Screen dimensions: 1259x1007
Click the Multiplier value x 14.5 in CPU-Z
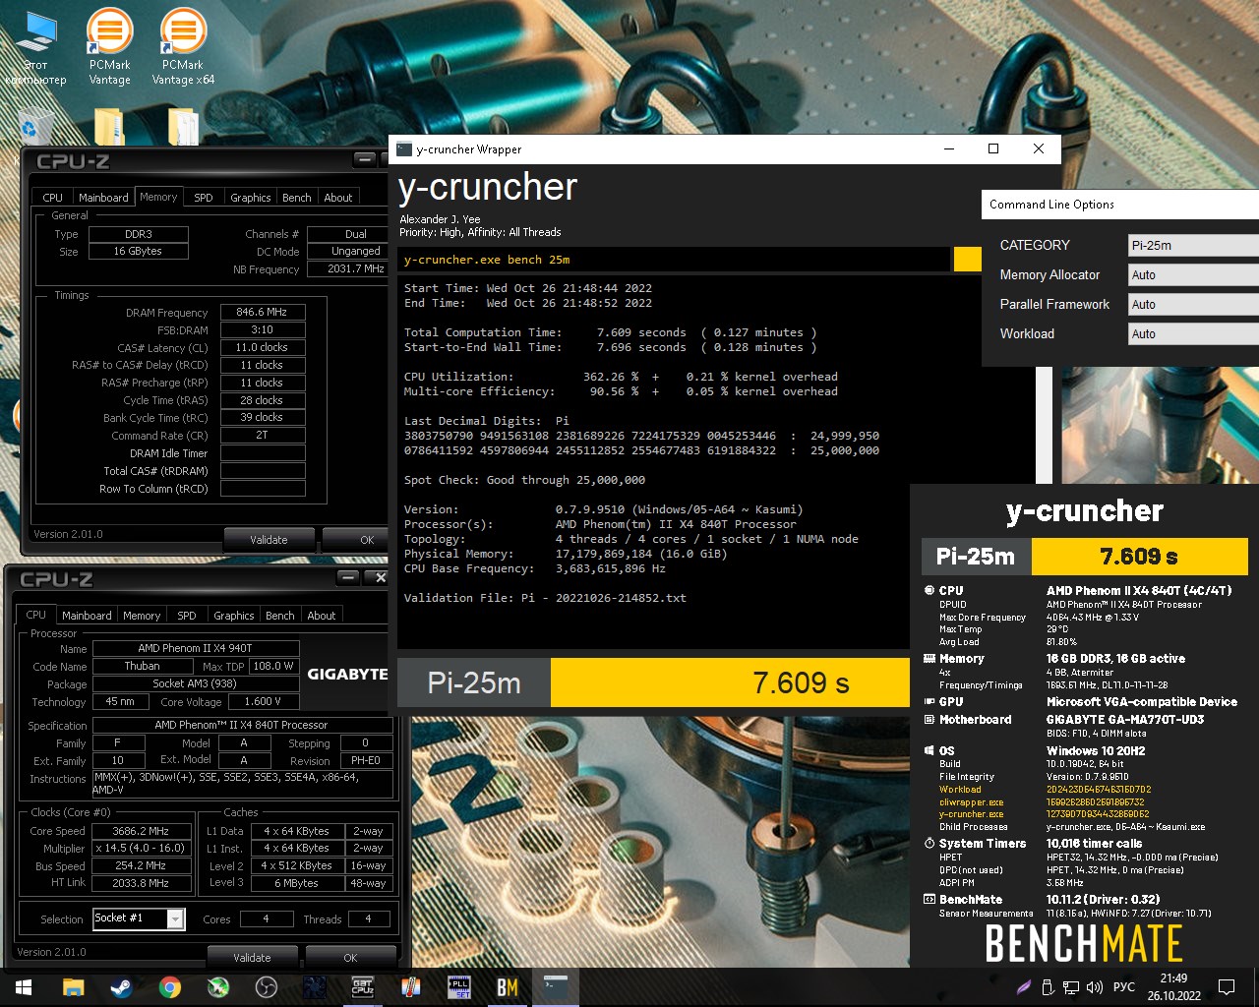(x=142, y=849)
